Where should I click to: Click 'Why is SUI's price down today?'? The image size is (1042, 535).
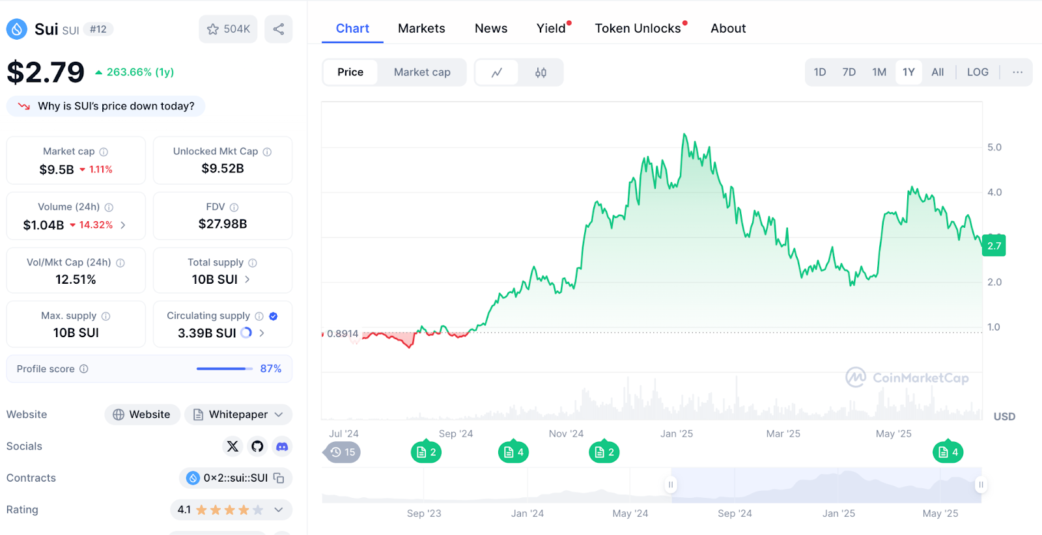tap(106, 106)
